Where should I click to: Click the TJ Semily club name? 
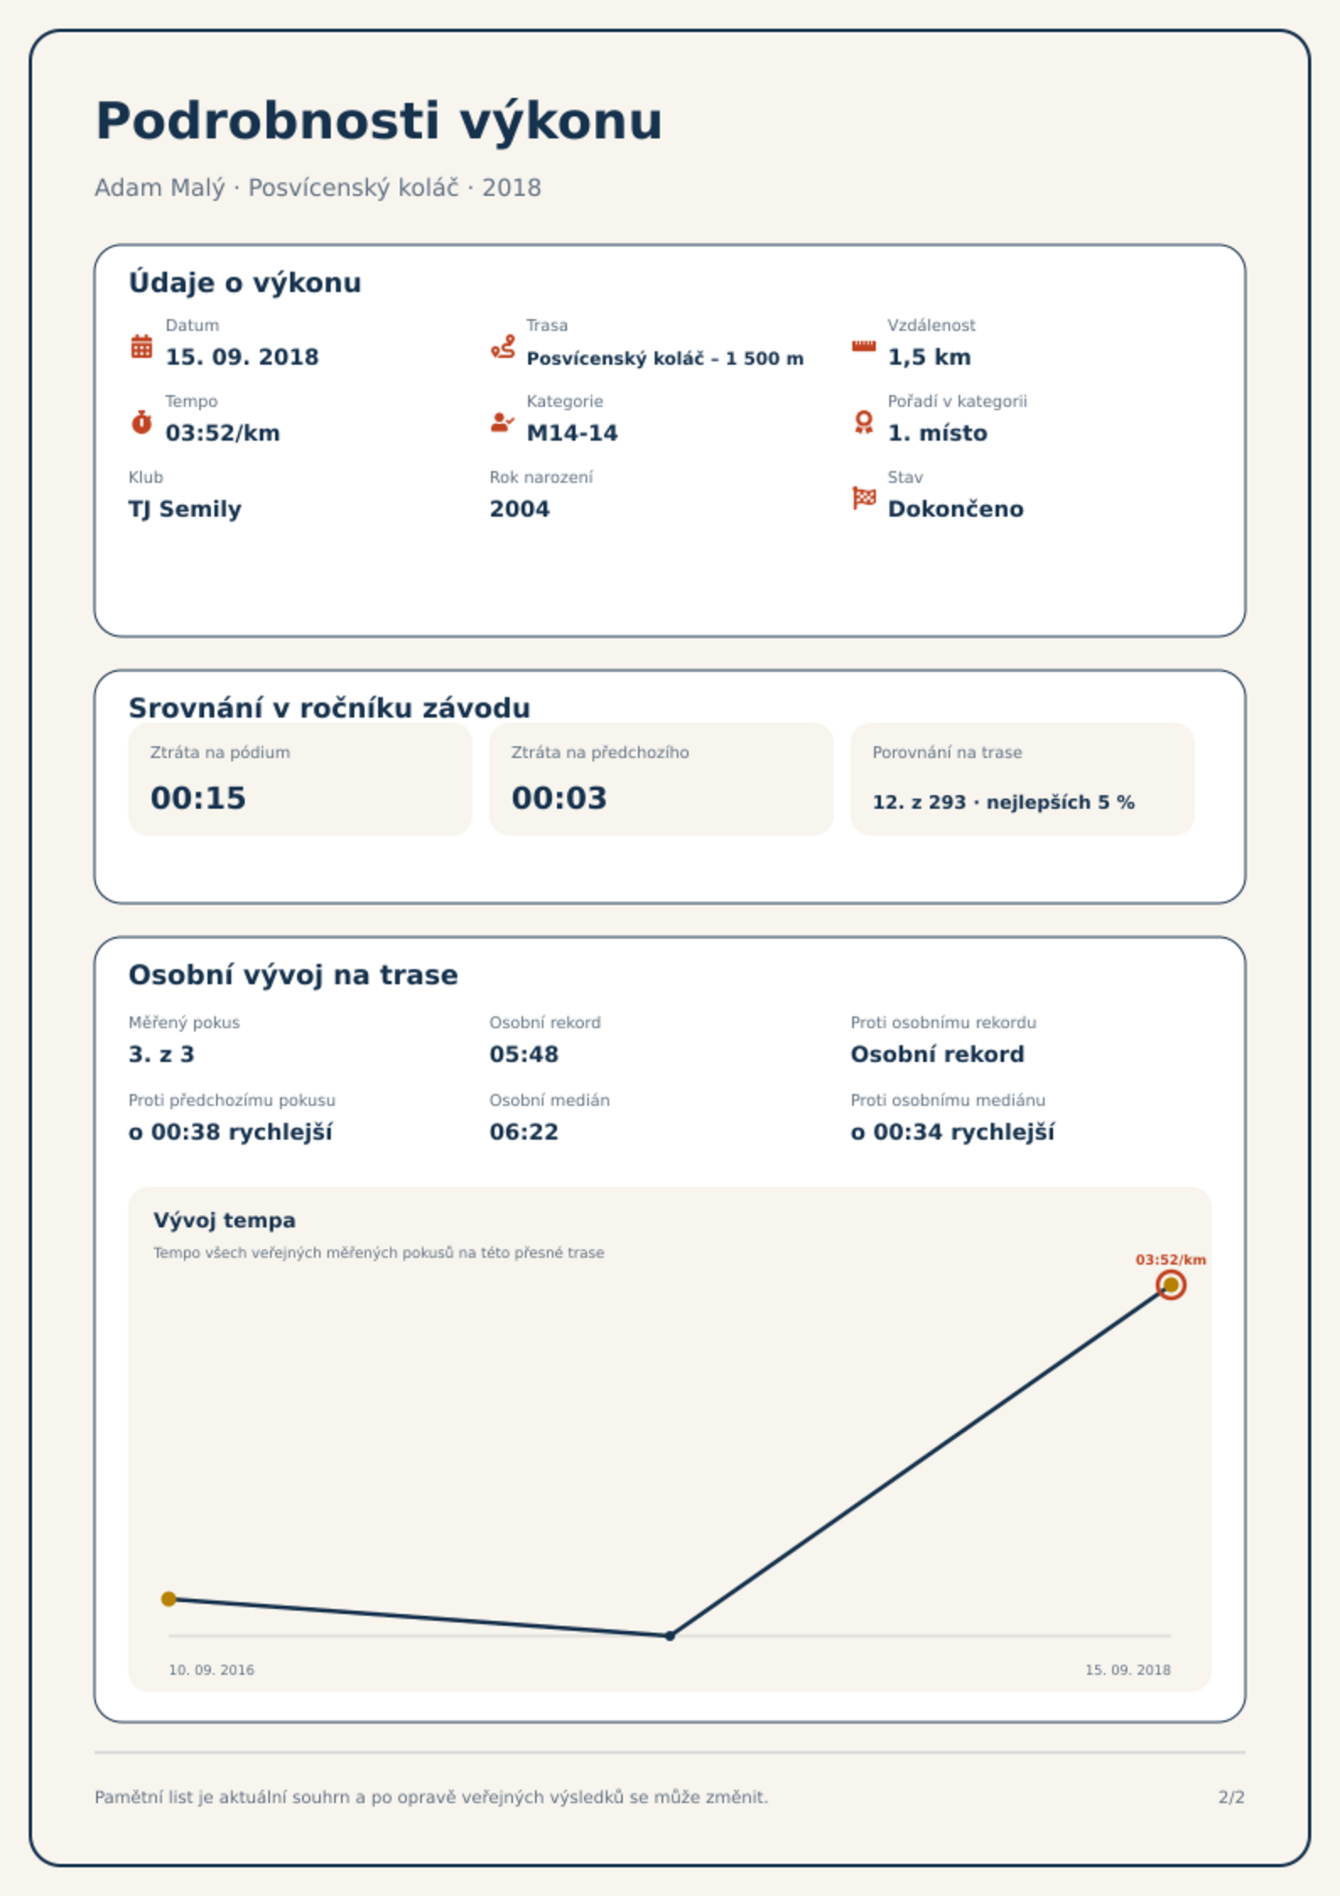click(x=185, y=509)
